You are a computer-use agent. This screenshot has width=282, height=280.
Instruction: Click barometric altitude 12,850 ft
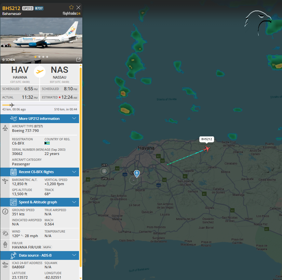pos(20,184)
